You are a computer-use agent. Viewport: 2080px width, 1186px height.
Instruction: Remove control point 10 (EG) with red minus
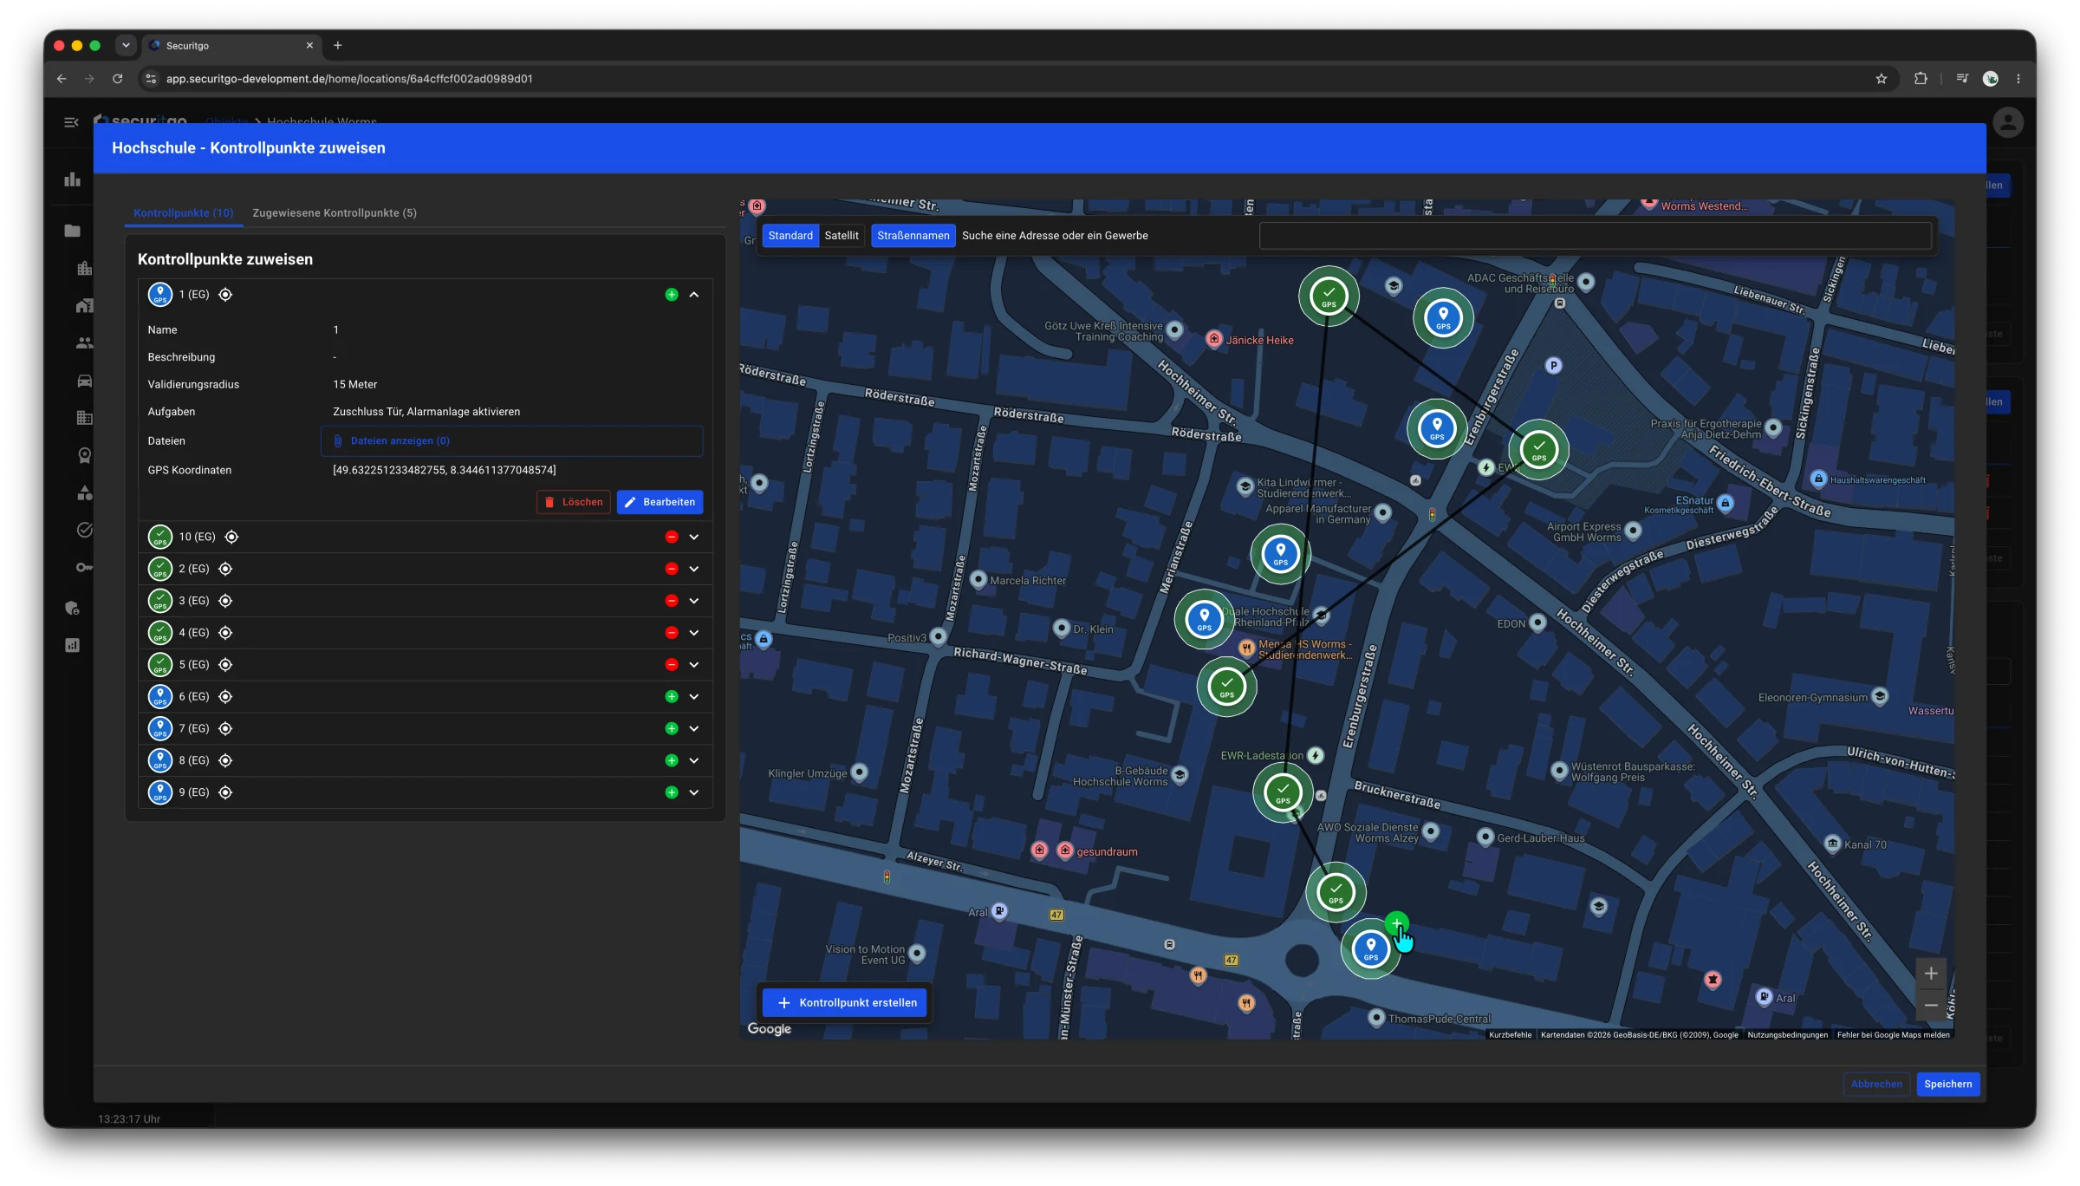point(672,537)
